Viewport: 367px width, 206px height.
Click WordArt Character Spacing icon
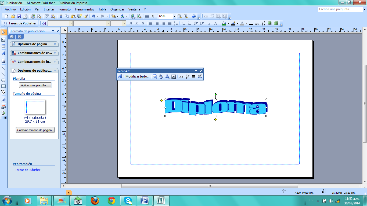coord(200,76)
